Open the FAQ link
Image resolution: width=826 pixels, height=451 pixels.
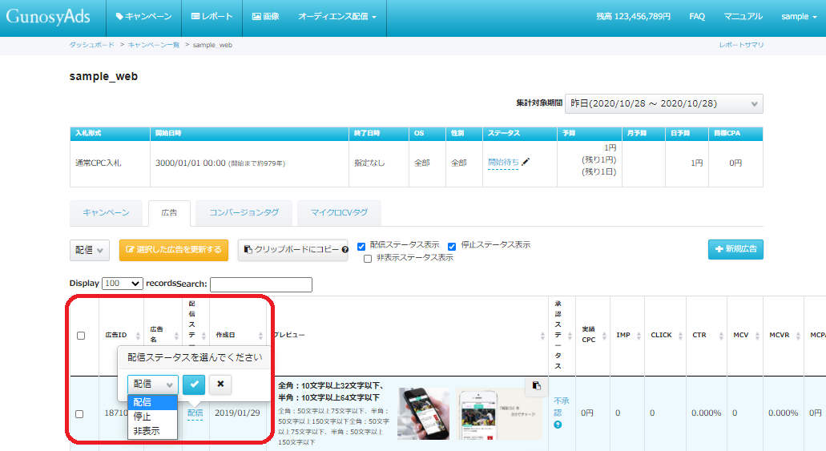tap(696, 17)
